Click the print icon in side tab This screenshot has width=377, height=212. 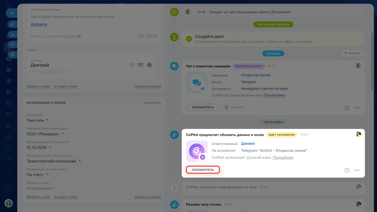coord(12,54)
